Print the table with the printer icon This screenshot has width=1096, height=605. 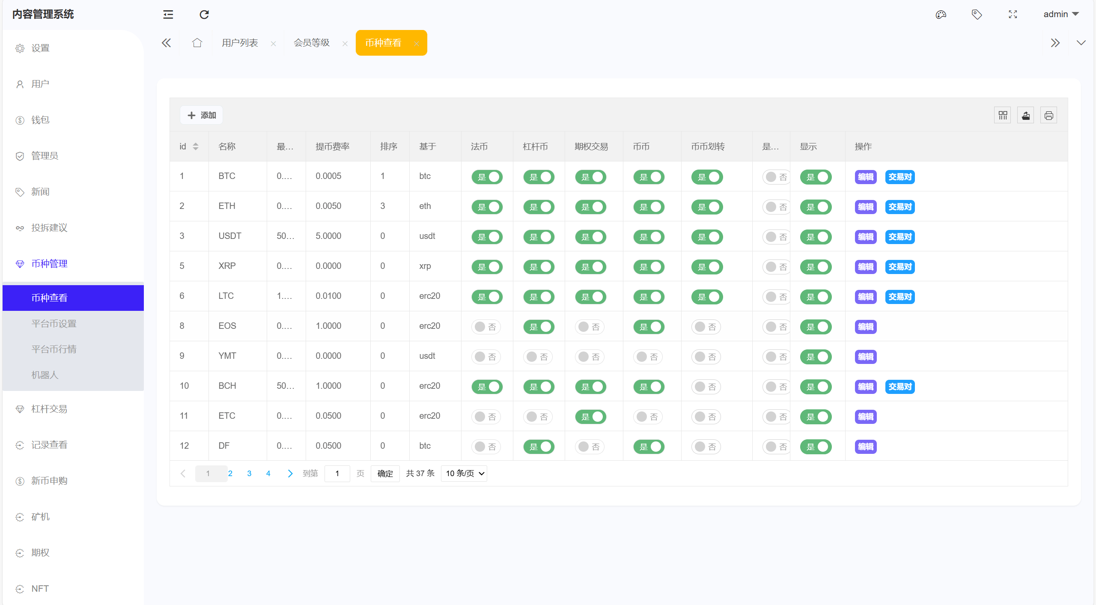pos(1049,115)
